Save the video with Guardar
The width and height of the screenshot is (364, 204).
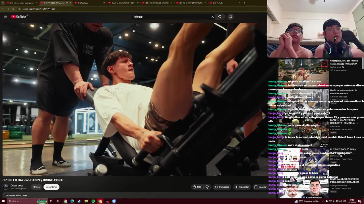[x=260, y=187]
